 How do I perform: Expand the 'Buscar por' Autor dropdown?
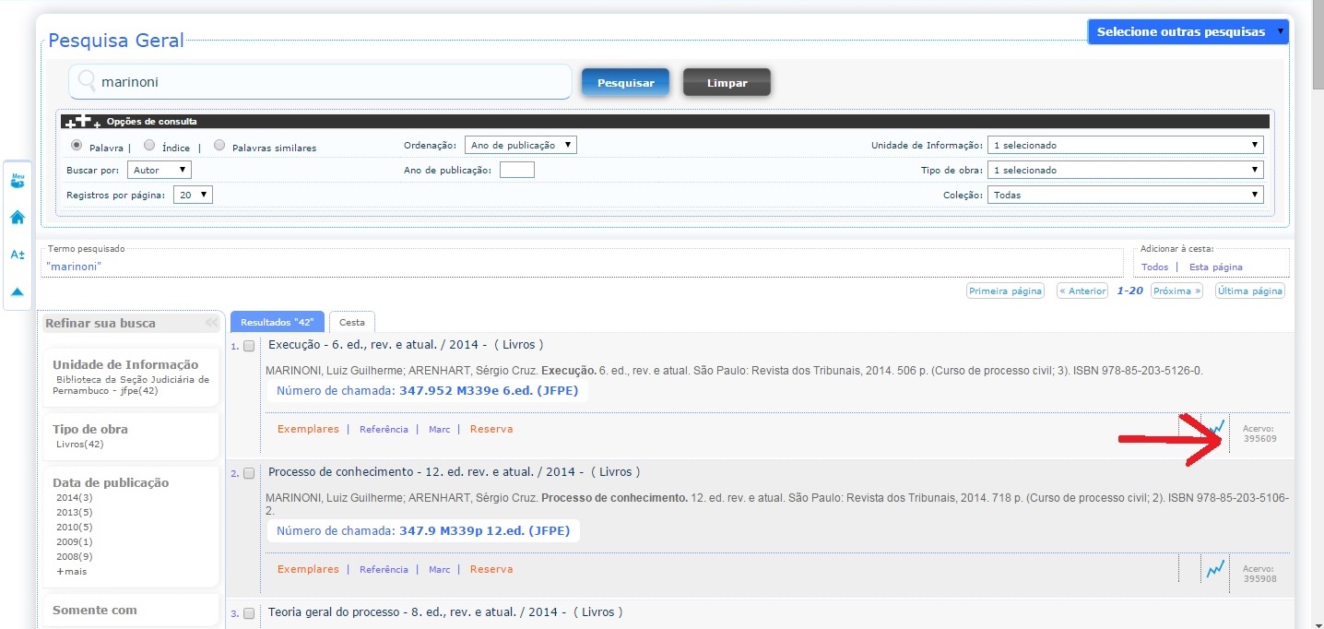click(x=160, y=170)
